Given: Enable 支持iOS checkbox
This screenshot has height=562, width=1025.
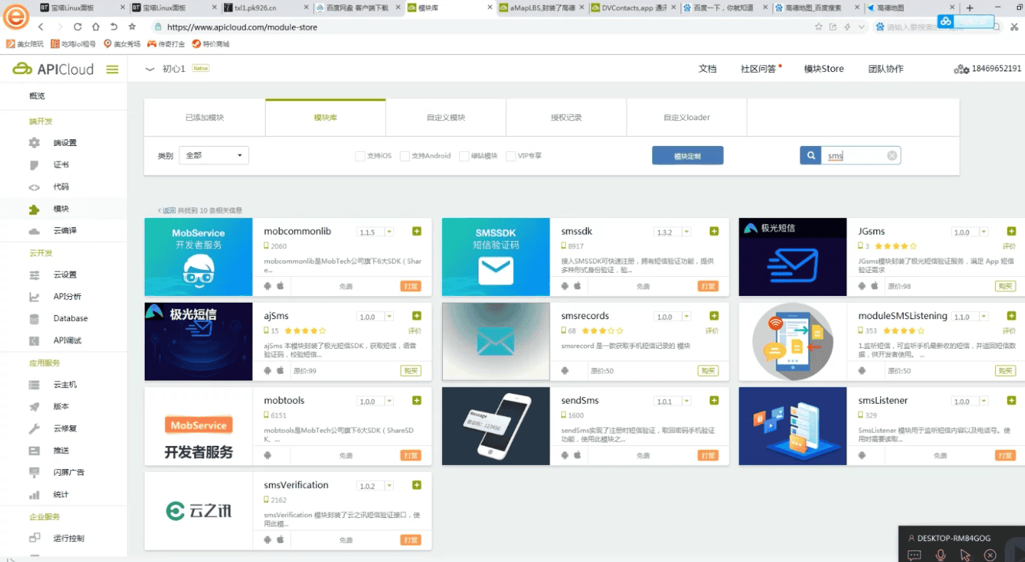Looking at the screenshot, I should point(360,156).
